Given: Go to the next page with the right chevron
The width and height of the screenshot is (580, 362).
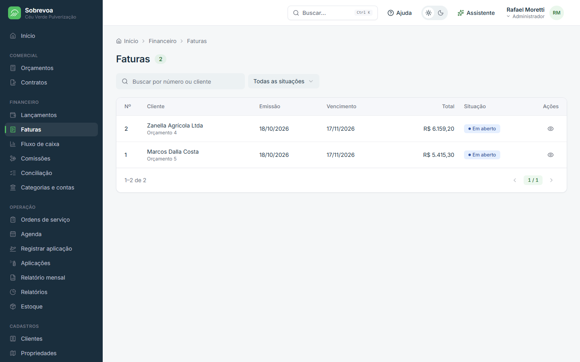Looking at the screenshot, I should [551, 180].
